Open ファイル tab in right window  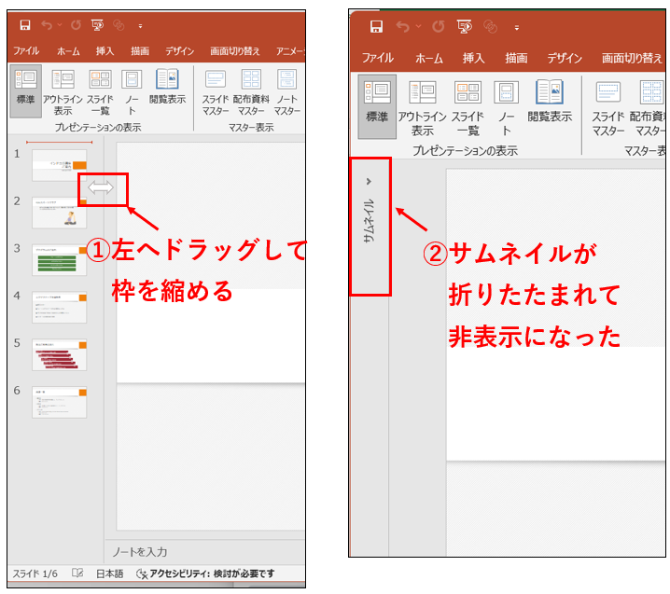[x=378, y=58]
